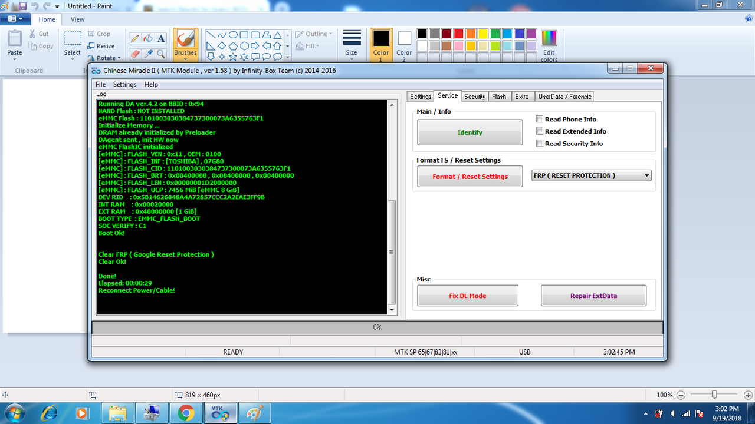Choose the five-point star shape

coord(233,57)
